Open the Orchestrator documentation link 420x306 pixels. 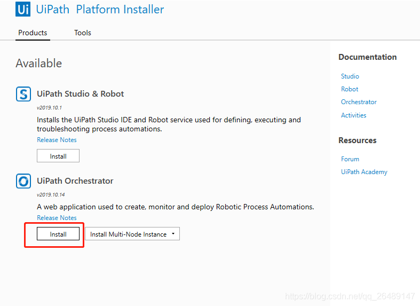coord(359,102)
